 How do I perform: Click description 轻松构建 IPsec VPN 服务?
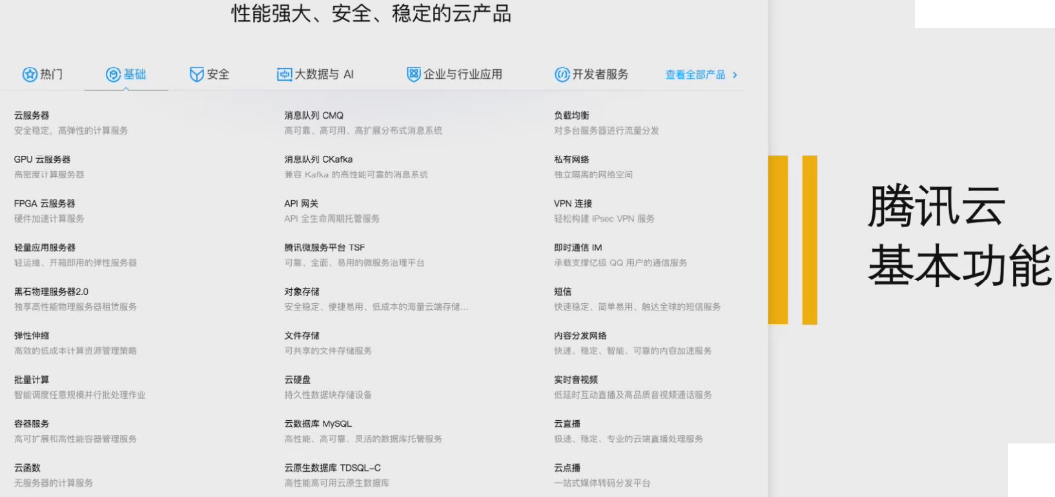(x=604, y=219)
